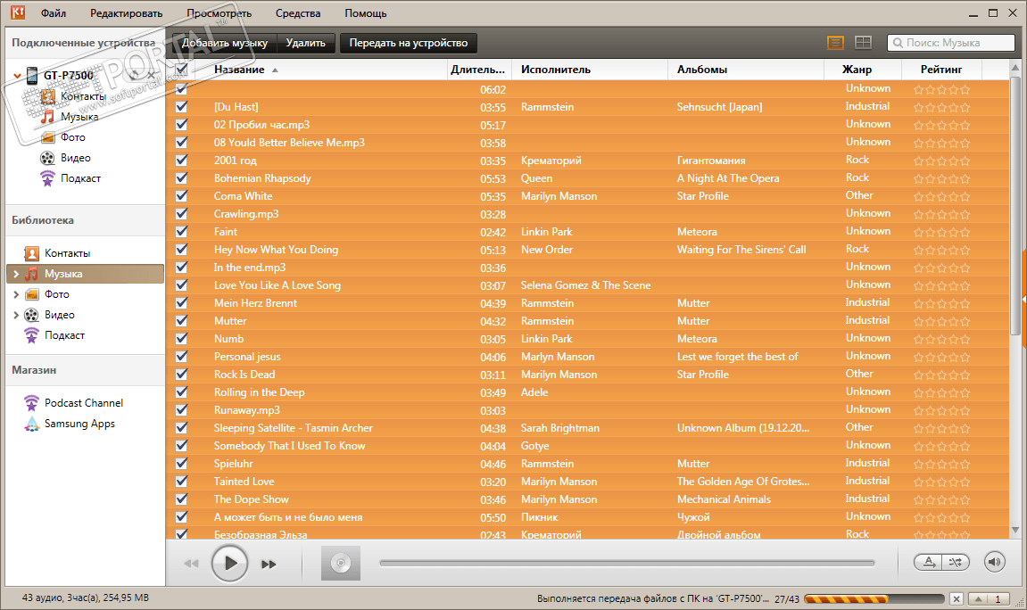Uncheck the Tainted Love checkbox
1027x610 pixels.
click(x=181, y=481)
